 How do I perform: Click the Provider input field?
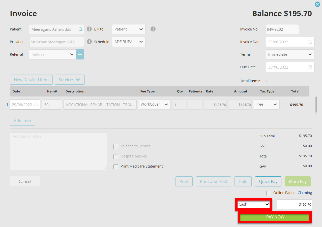[x=56, y=42]
